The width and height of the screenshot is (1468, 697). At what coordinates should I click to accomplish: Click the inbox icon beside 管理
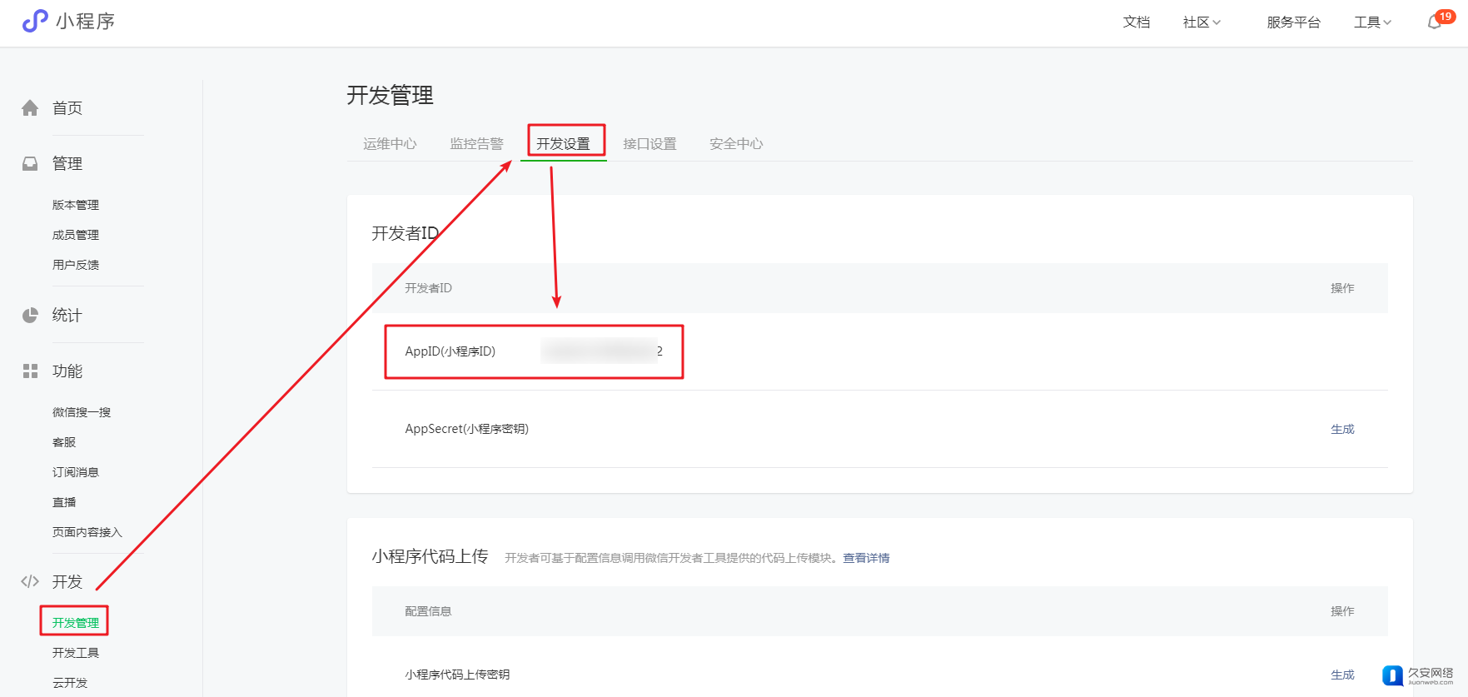click(x=30, y=164)
